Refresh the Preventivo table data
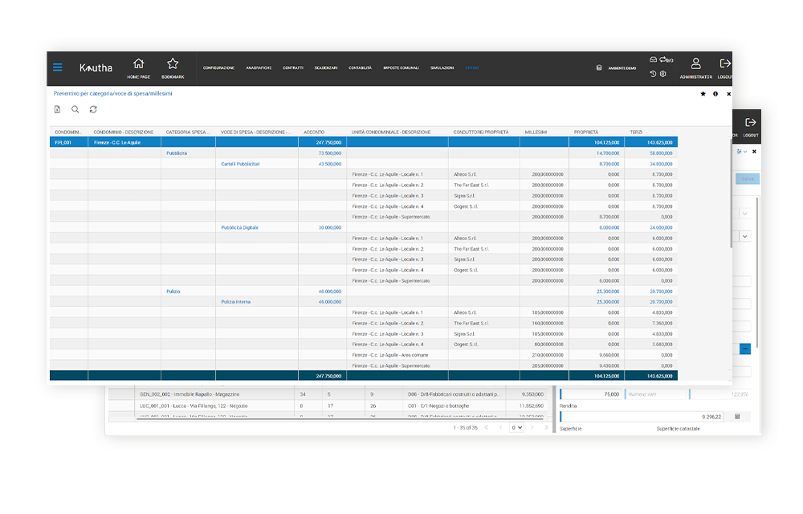Viewport: 803px width, 514px height. pos(93,109)
